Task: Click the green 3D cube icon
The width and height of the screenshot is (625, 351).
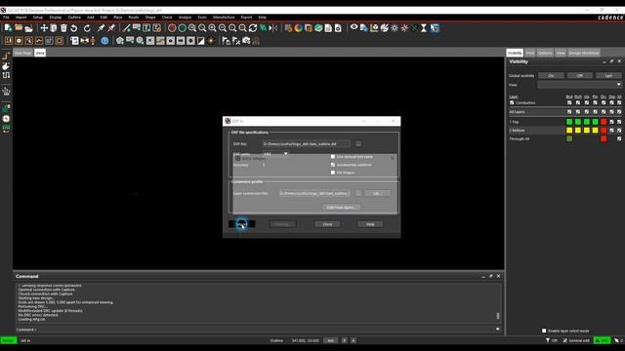Action: coord(318,28)
